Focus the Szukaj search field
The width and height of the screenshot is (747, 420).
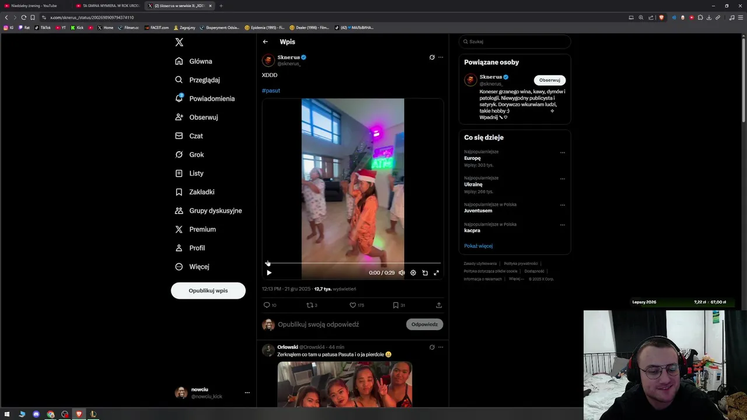(x=515, y=41)
